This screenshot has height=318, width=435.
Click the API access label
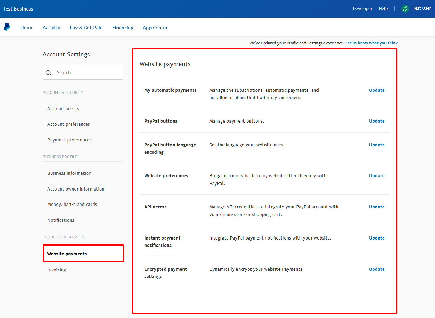[155, 207]
